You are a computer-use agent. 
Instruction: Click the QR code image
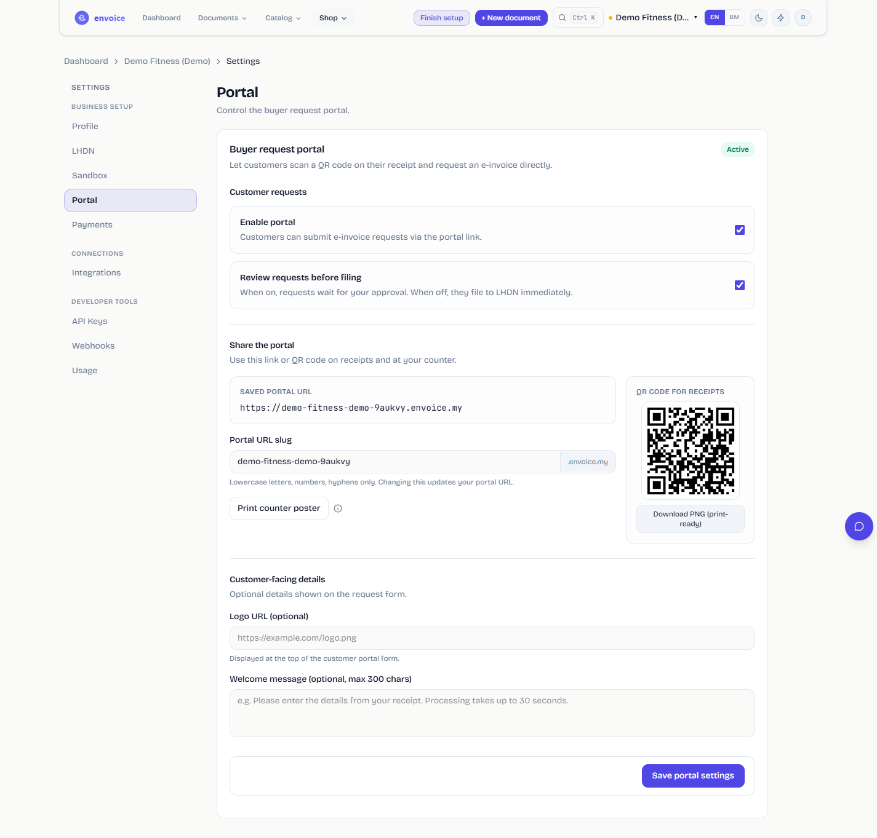[x=691, y=451]
